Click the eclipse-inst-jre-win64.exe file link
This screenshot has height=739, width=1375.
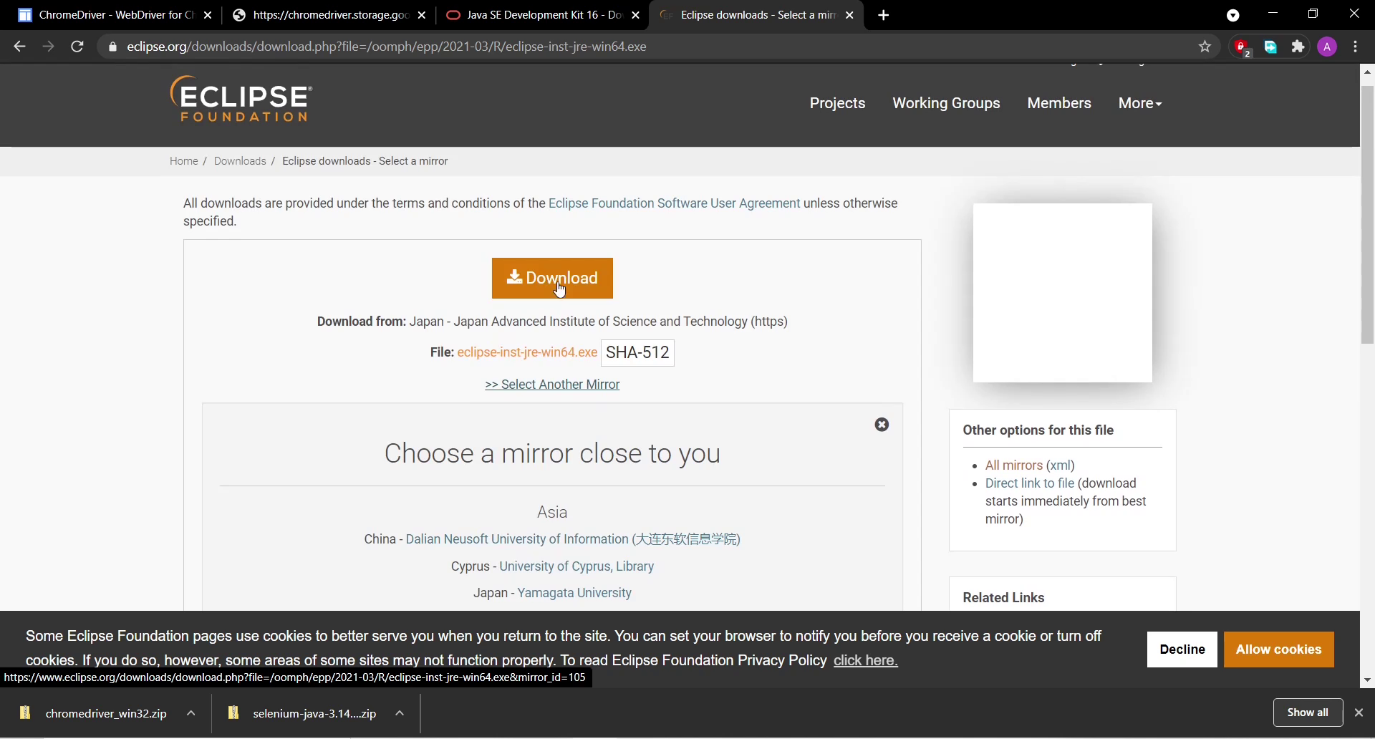click(x=527, y=352)
